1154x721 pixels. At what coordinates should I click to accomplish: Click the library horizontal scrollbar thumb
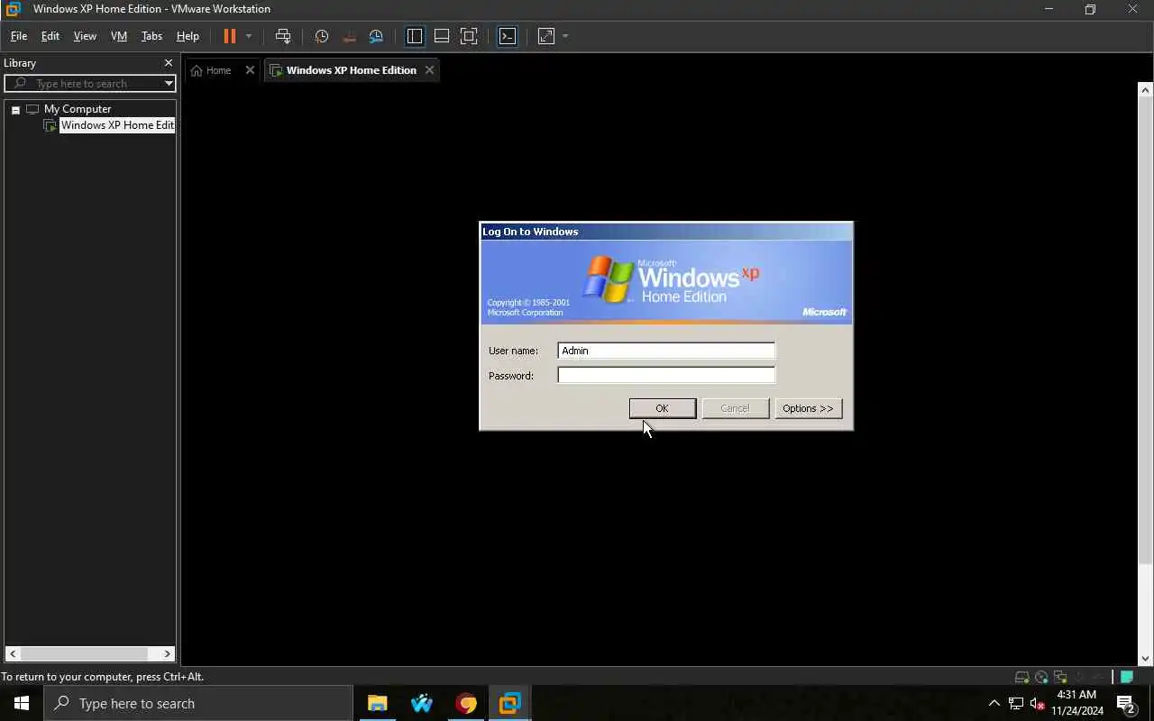click(85, 653)
